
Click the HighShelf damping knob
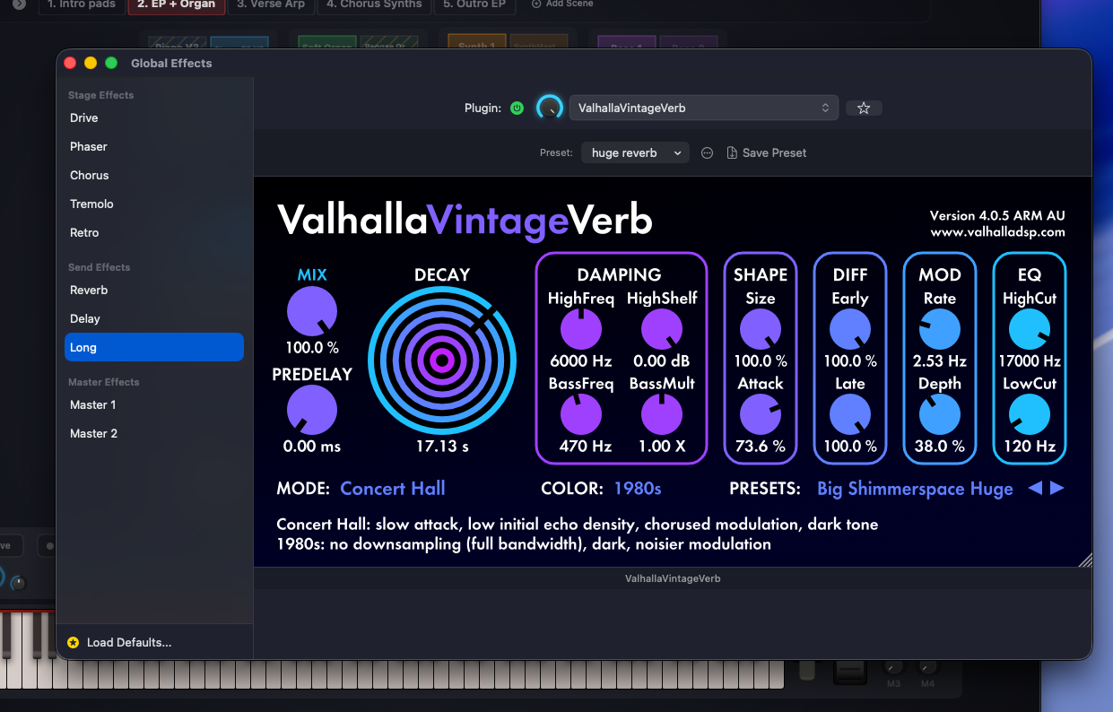coord(662,330)
